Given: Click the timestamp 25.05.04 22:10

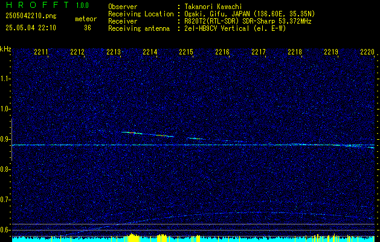Looking at the screenshot, I should (31, 28).
